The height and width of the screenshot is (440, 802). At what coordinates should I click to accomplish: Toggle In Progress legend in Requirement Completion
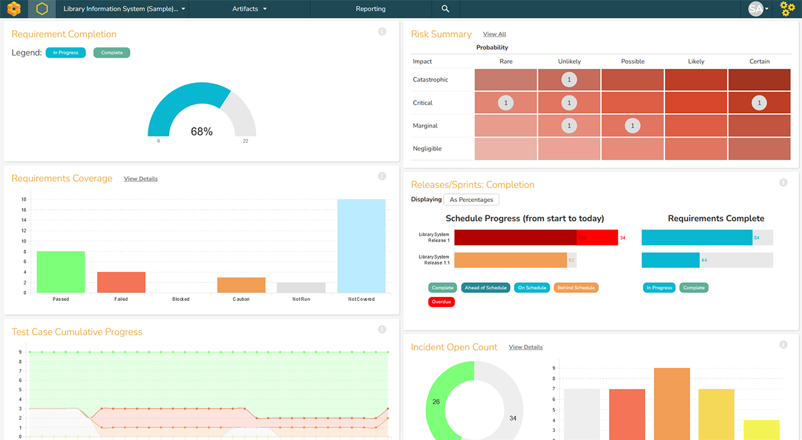[65, 53]
